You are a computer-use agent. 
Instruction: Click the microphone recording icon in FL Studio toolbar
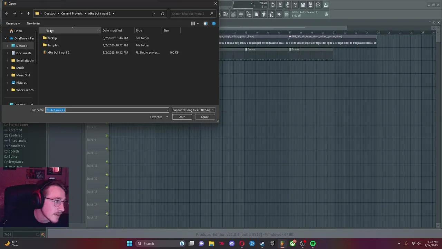[x=288, y=5]
